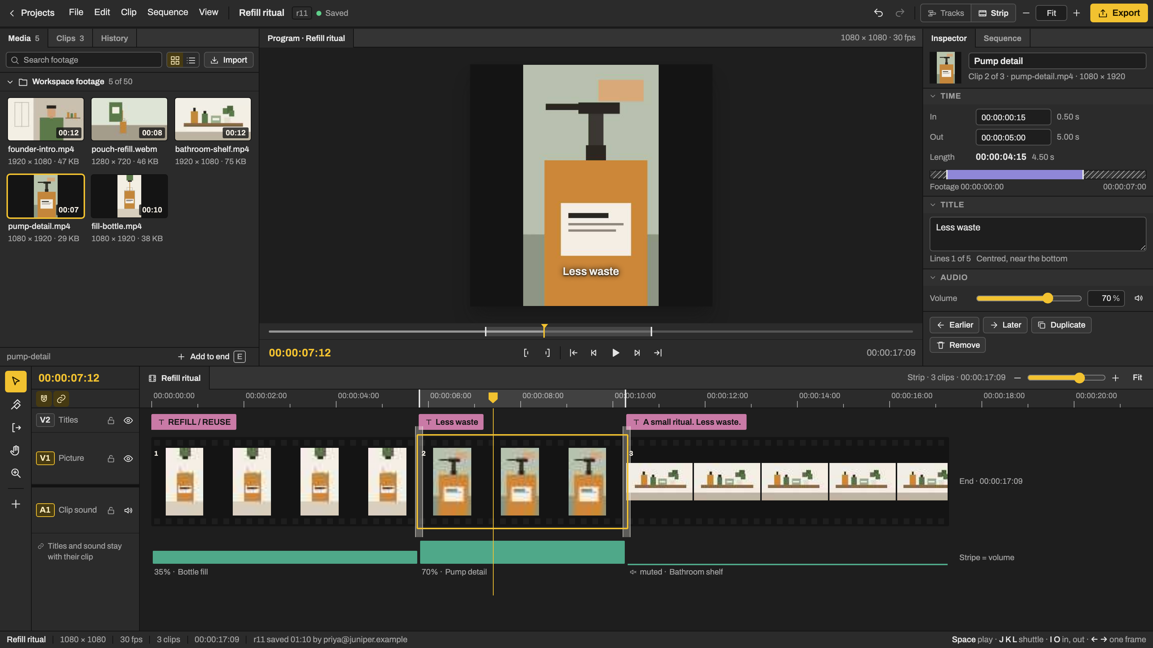The image size is (1153, 648).
Task: Open the Clip menu
Action: (129, 13)
